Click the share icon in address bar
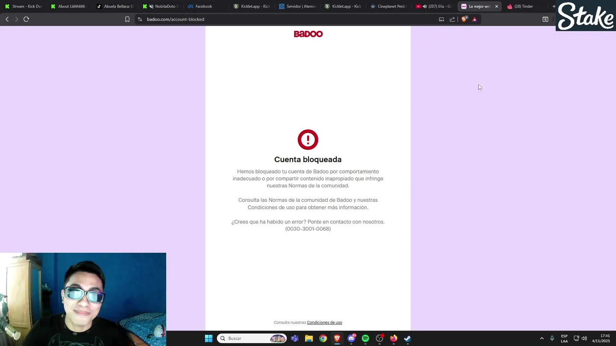Viewport: 616px width, 346px height. [x=452, y=19]
